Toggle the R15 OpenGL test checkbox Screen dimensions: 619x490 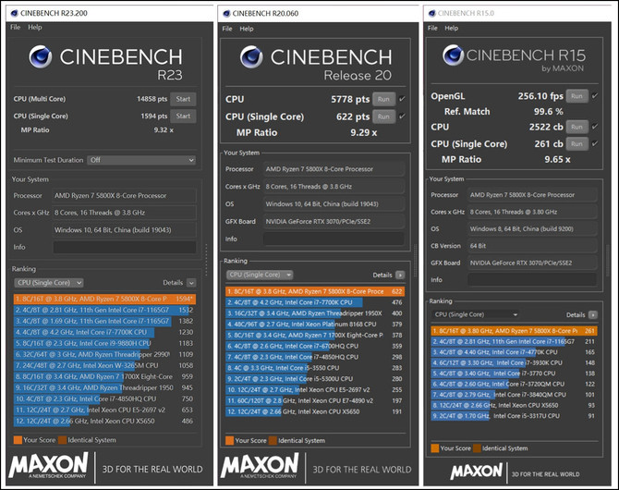[592, 96]
